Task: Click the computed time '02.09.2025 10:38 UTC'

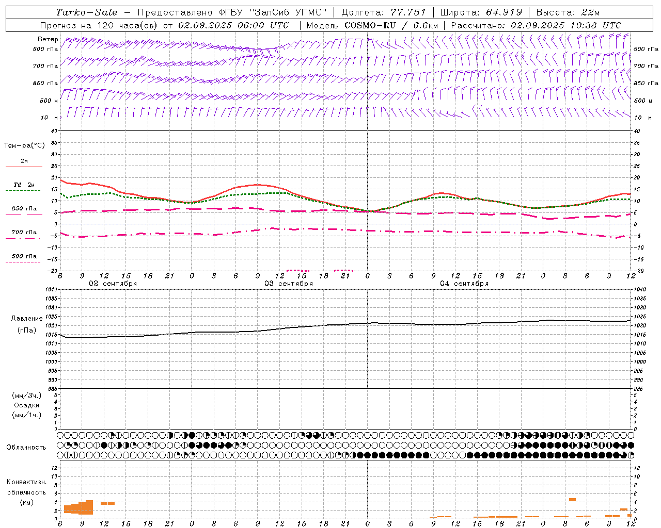Action: pyautogui.click(x=566, y=25)
